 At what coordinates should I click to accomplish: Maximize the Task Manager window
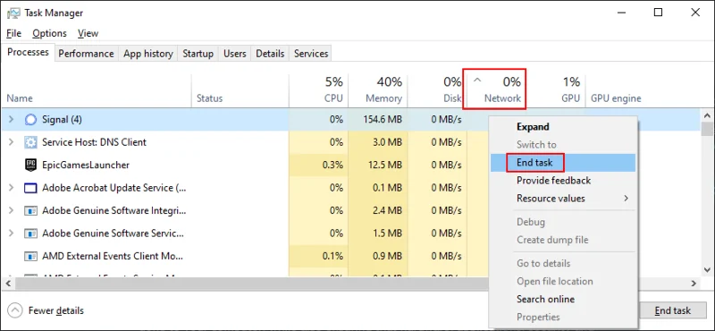coord(658,13)
